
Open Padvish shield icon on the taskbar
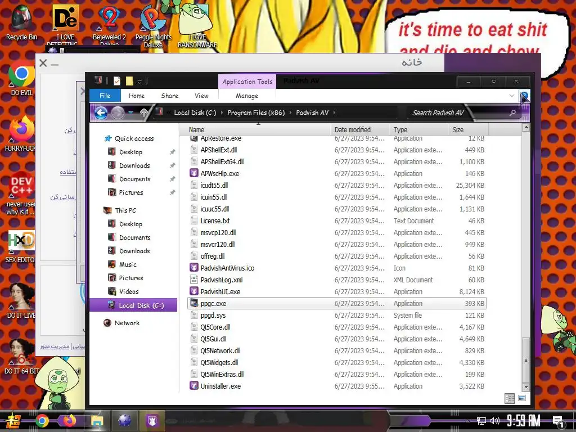(x=152, y=421)
